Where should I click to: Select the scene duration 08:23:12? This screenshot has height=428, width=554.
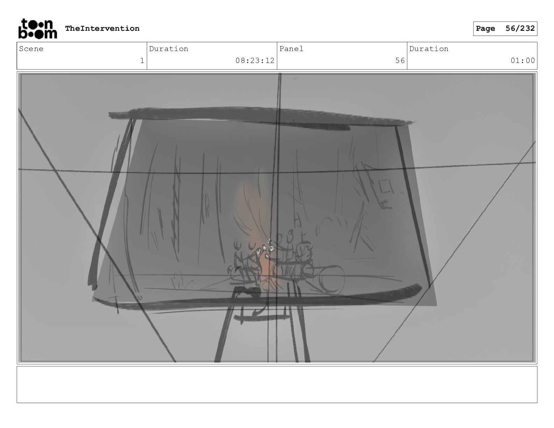tap(255, 60)
